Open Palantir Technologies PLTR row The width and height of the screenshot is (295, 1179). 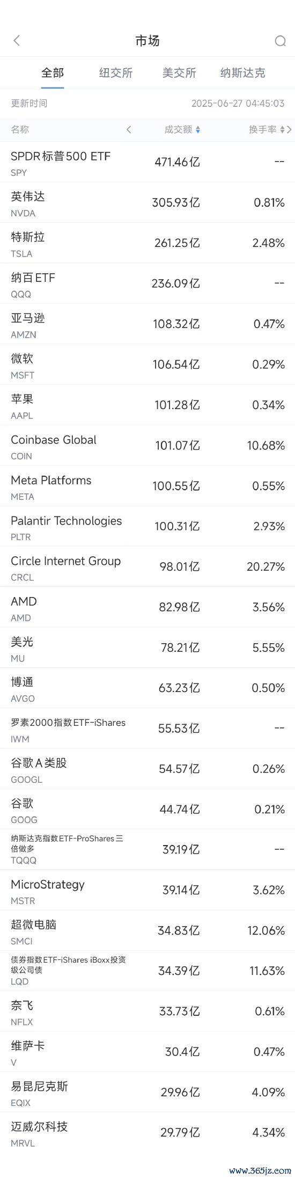point(147,526)
